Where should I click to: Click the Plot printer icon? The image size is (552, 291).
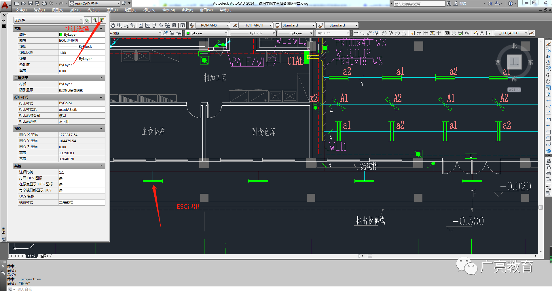(44, 3)
